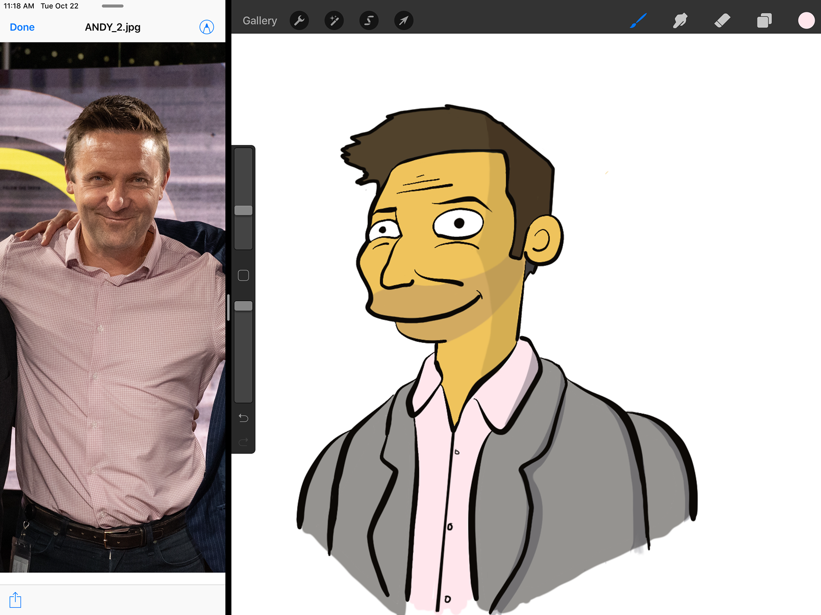The height and width of the screenshot is (615, 821).
Task: Tap the brush size slider handle
Action: tap(243, 210)
